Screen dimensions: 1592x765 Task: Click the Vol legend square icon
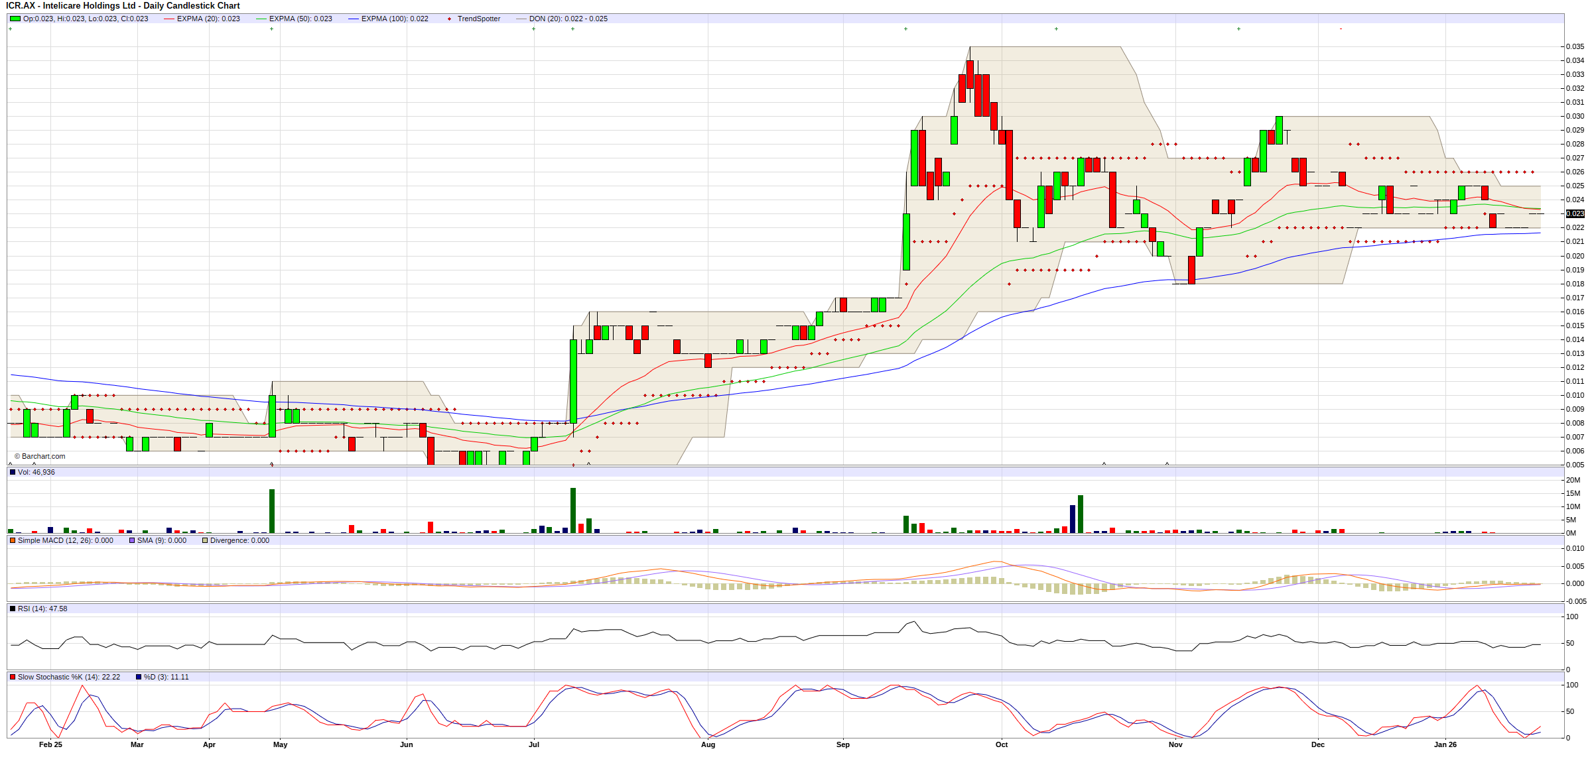13,472
